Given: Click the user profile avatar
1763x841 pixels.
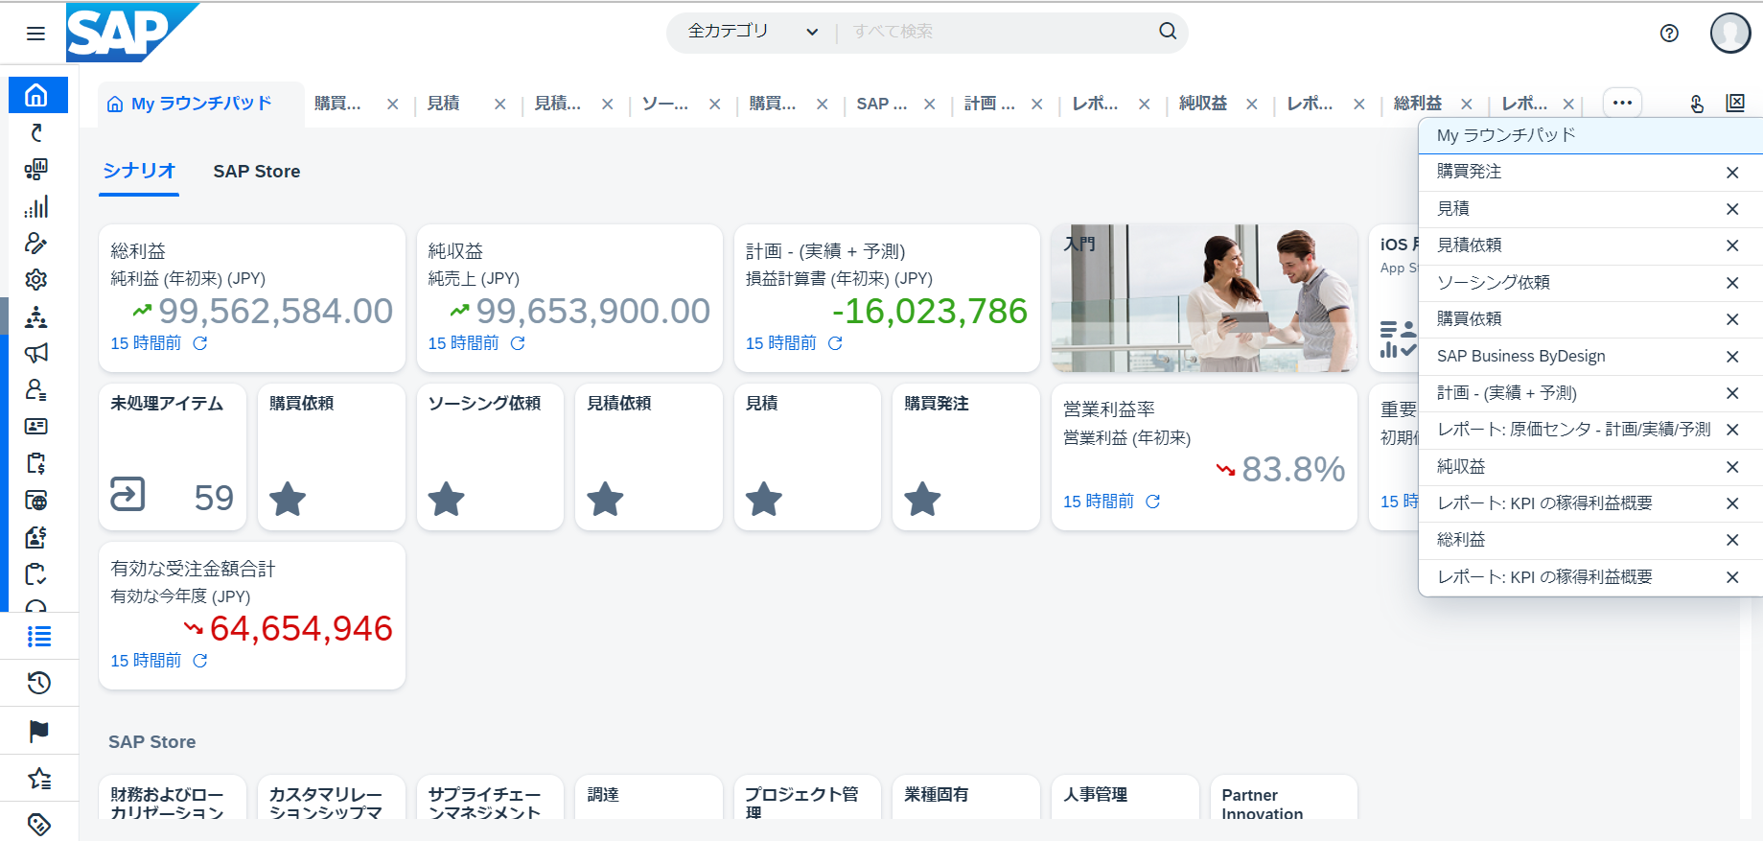Looking at the screenshot, I should (x=1729, y=33).
